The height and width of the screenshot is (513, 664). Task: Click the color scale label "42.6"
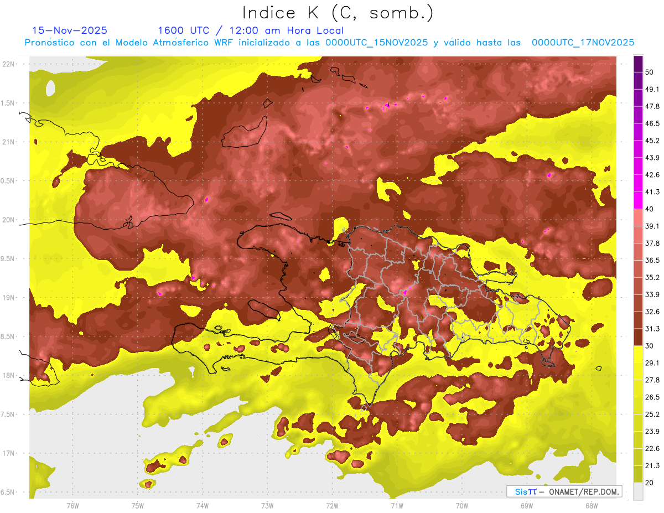coord(652,175)
